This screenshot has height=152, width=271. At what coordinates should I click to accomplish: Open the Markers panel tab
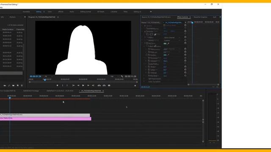pyautogui.click(x=13, y=17)
